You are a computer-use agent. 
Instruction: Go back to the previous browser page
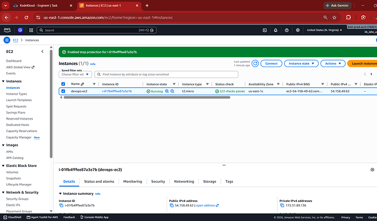click(x=7, y=17)
